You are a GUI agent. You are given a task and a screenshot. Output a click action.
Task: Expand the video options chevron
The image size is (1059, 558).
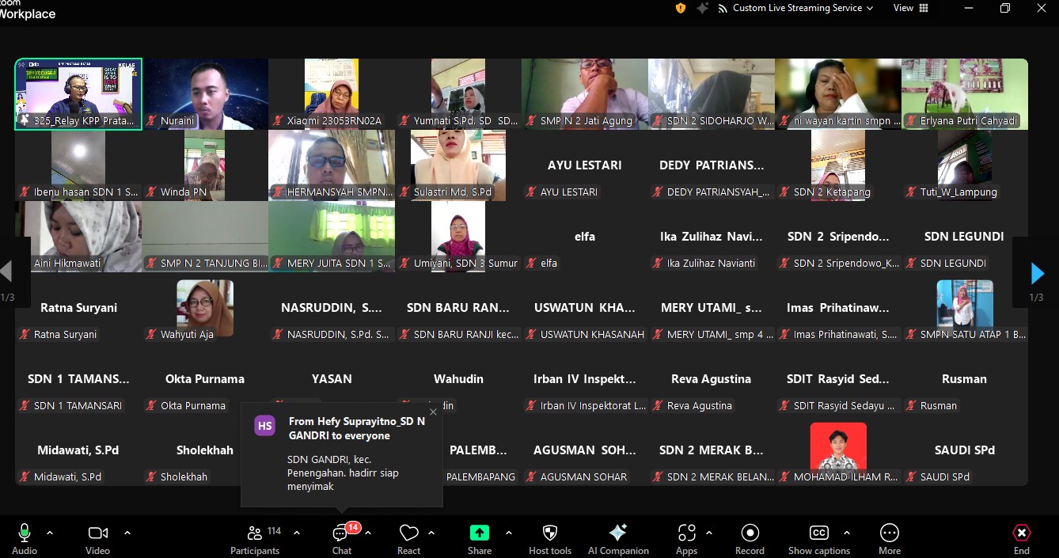(x=127, y=533)
